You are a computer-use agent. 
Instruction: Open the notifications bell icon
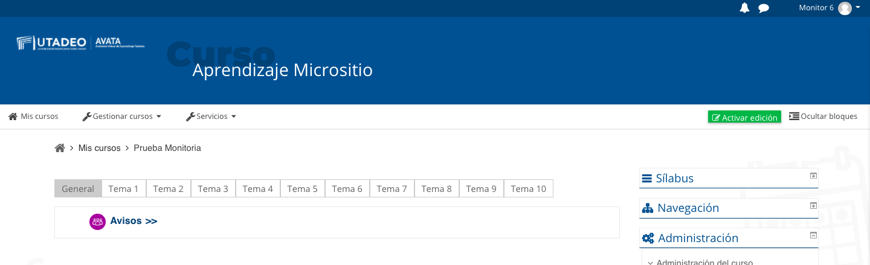tap(744, 8)
